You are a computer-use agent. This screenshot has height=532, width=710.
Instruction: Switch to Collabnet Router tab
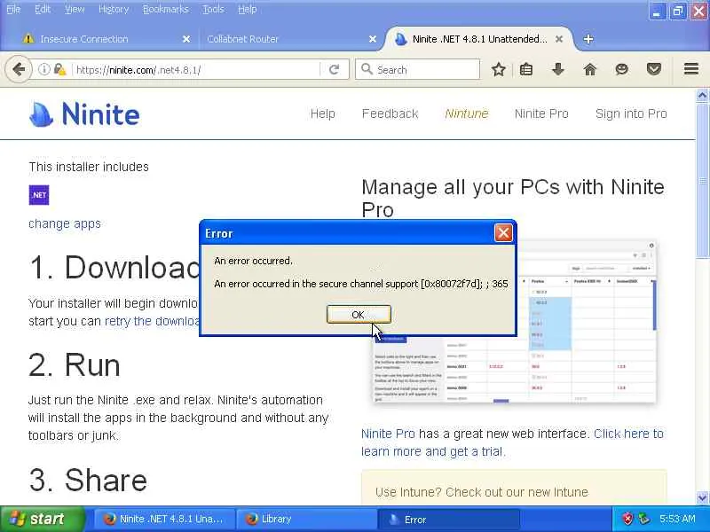tap(242, 39)
